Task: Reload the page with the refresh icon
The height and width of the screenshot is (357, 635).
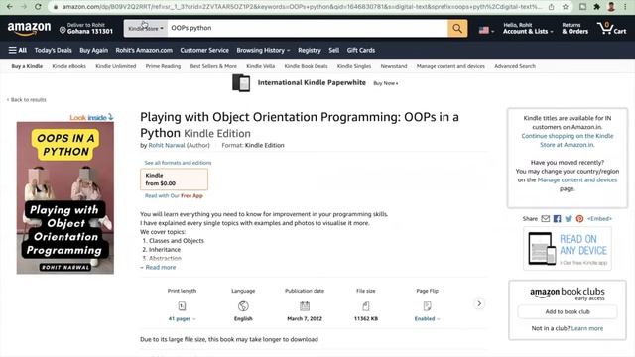Action: pyautogui.click(x=38, y=7)
